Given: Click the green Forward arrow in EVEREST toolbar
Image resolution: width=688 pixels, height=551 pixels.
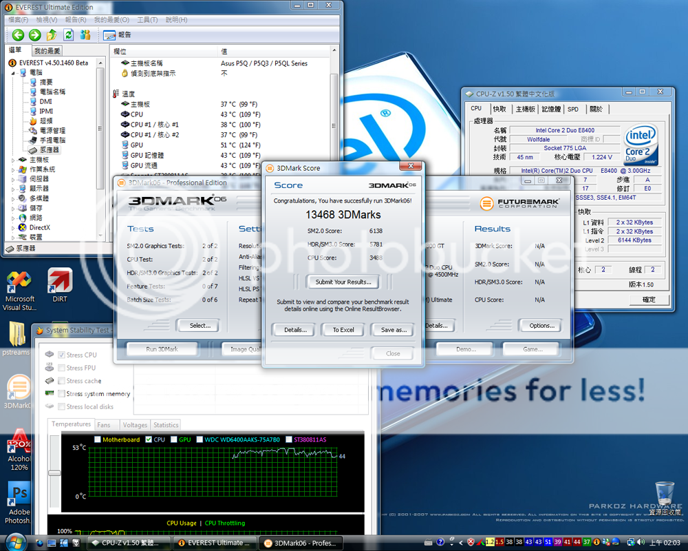Looking at the screenshot, I should 34,34.
